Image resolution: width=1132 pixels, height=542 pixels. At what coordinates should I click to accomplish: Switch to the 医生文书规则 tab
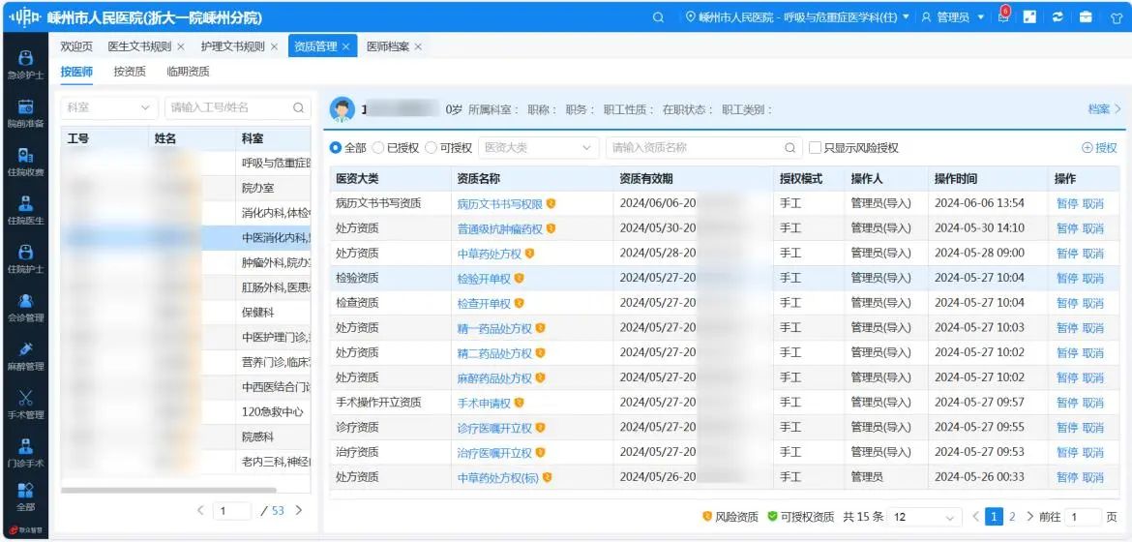(x=139, y=46)
